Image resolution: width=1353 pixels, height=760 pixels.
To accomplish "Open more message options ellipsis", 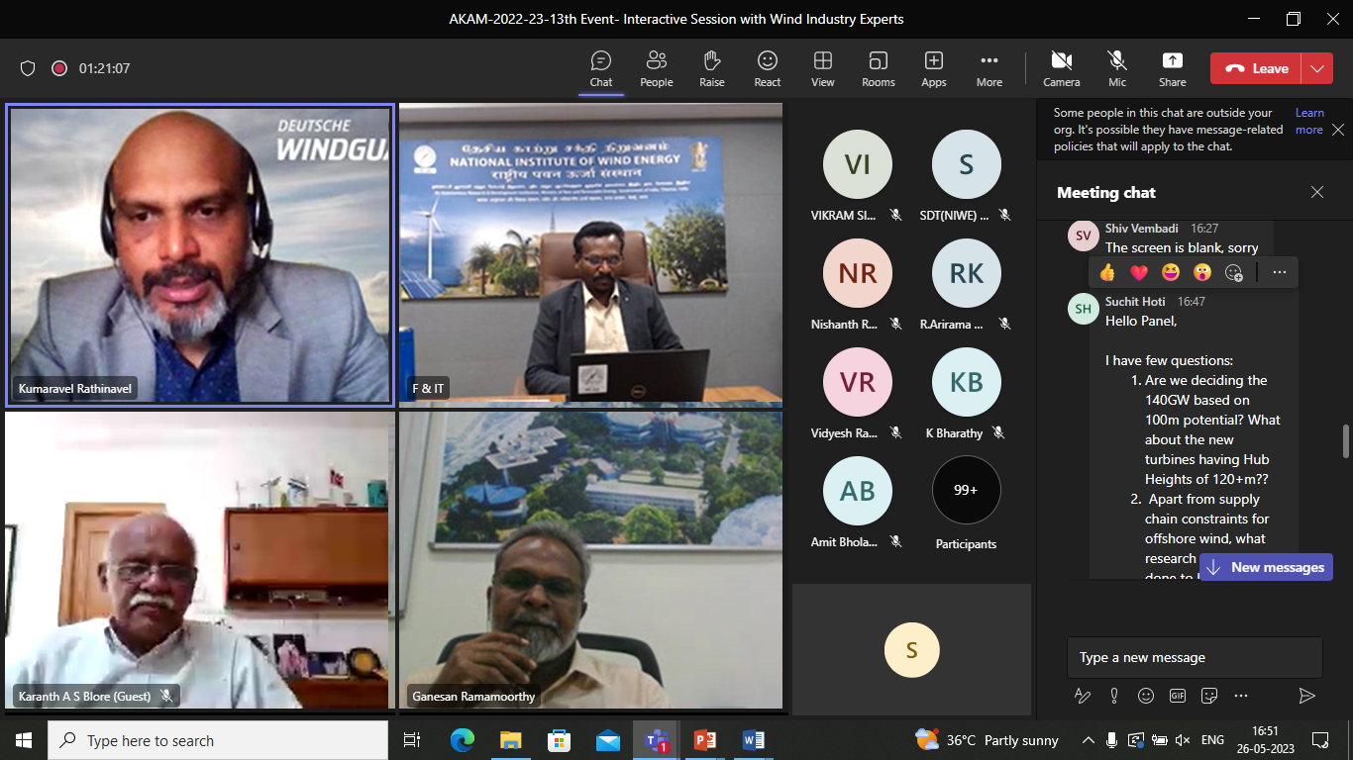I will [x=1279, y=272].
